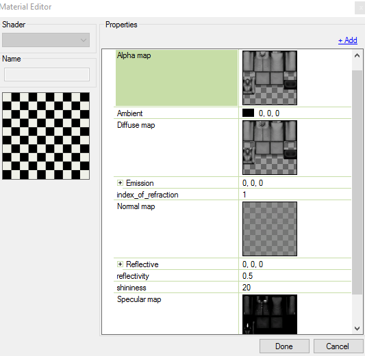
Task: Click the Name input field
Action: (47, 74)
